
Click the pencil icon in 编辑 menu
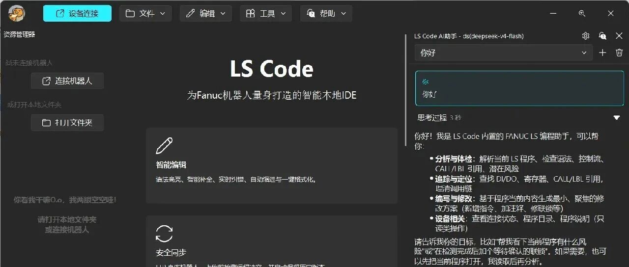(190, 13)
